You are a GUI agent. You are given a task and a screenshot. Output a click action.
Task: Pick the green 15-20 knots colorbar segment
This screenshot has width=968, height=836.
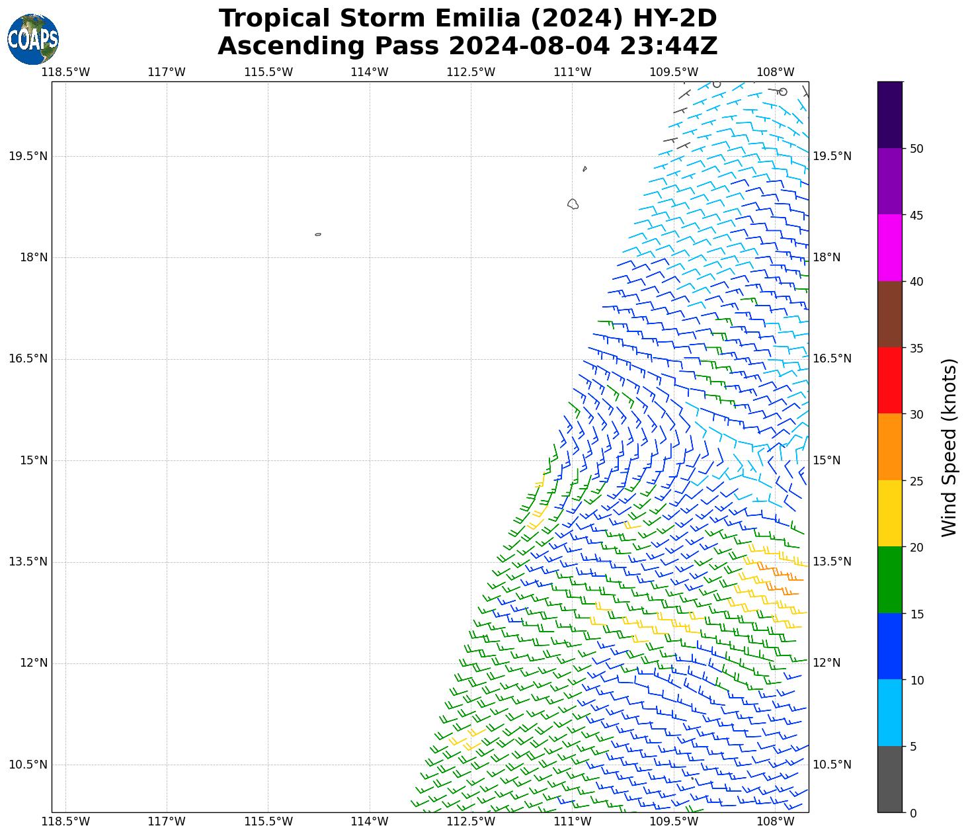889,579
